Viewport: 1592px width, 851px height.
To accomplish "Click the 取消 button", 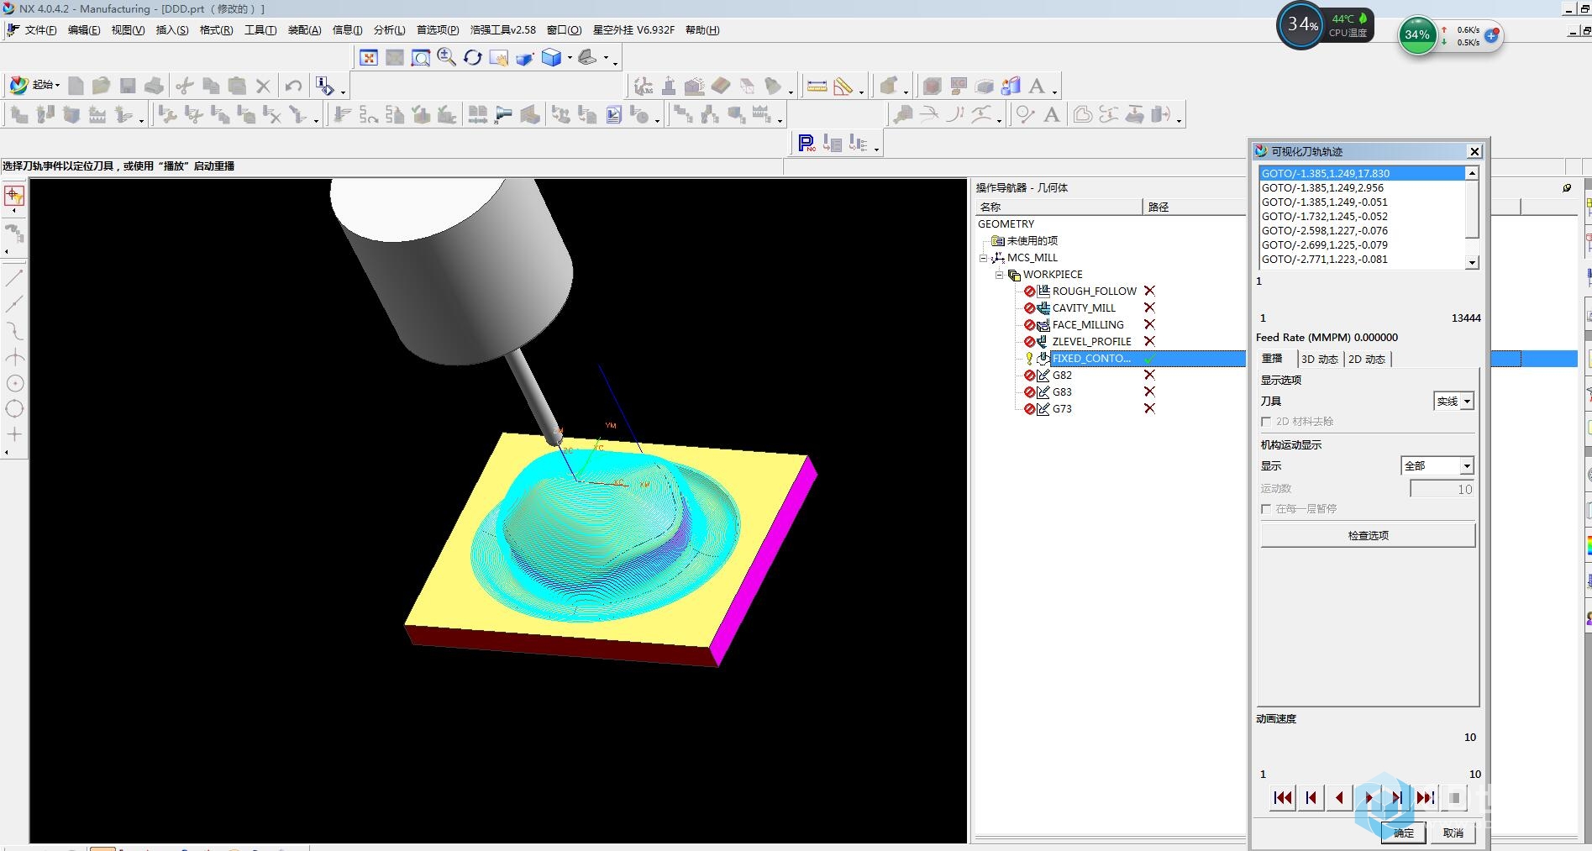I will (1453, 833).
